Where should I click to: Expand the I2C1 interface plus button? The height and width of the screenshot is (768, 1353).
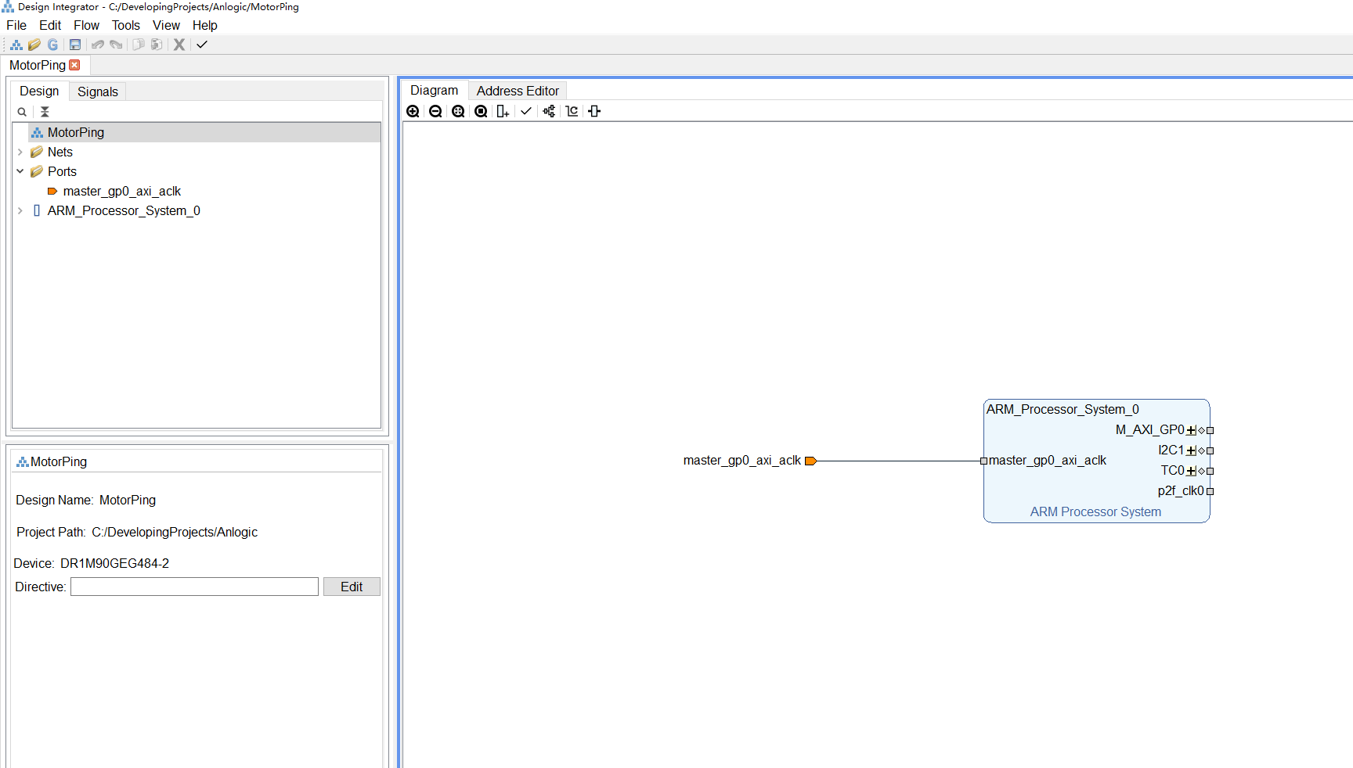click(x=1191, y=450)
